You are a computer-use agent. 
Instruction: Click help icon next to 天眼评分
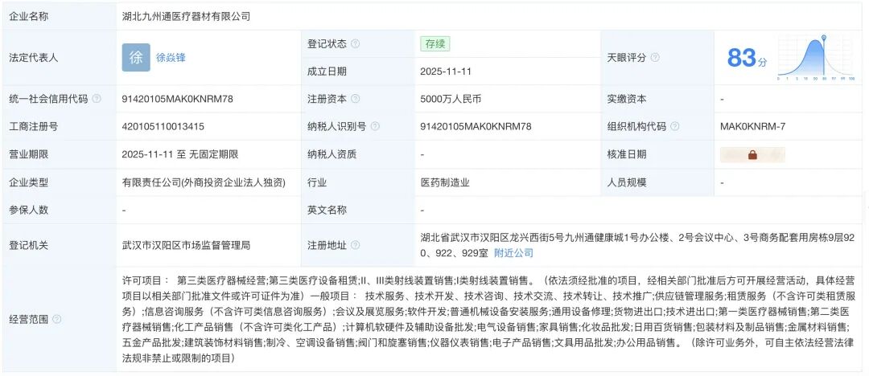(655, 58)
